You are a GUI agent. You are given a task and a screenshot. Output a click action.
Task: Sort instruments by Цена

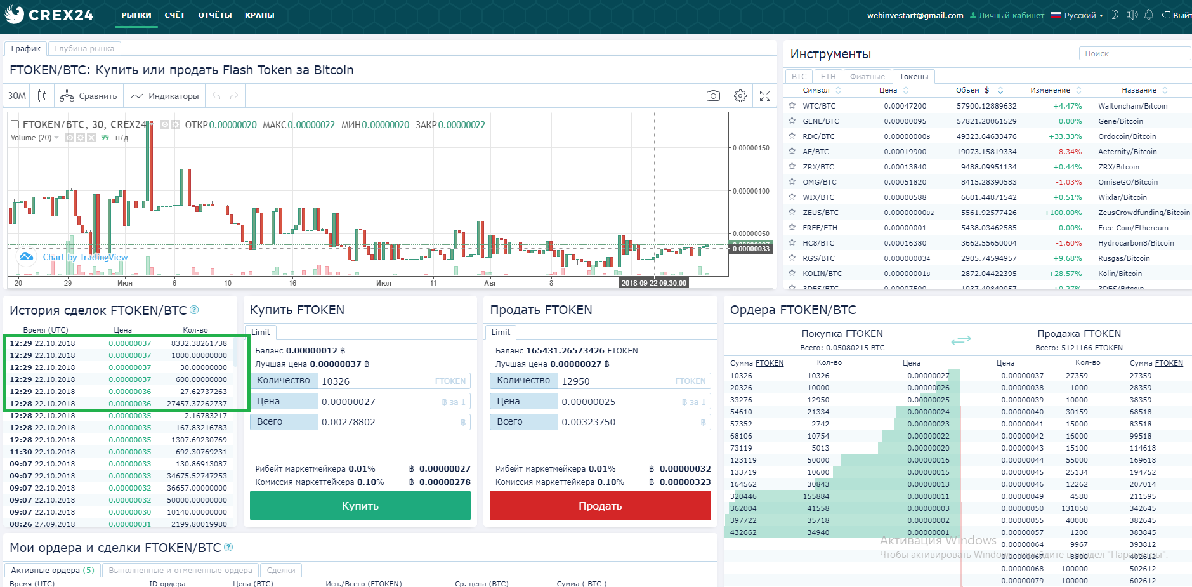point(894,90)
